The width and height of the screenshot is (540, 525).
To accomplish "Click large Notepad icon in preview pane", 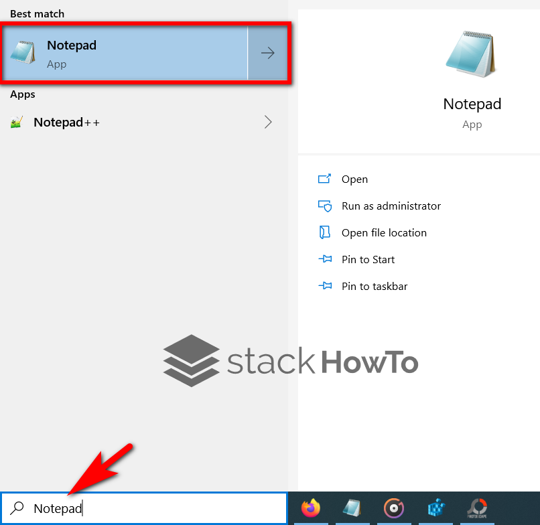I will point(471,54).
